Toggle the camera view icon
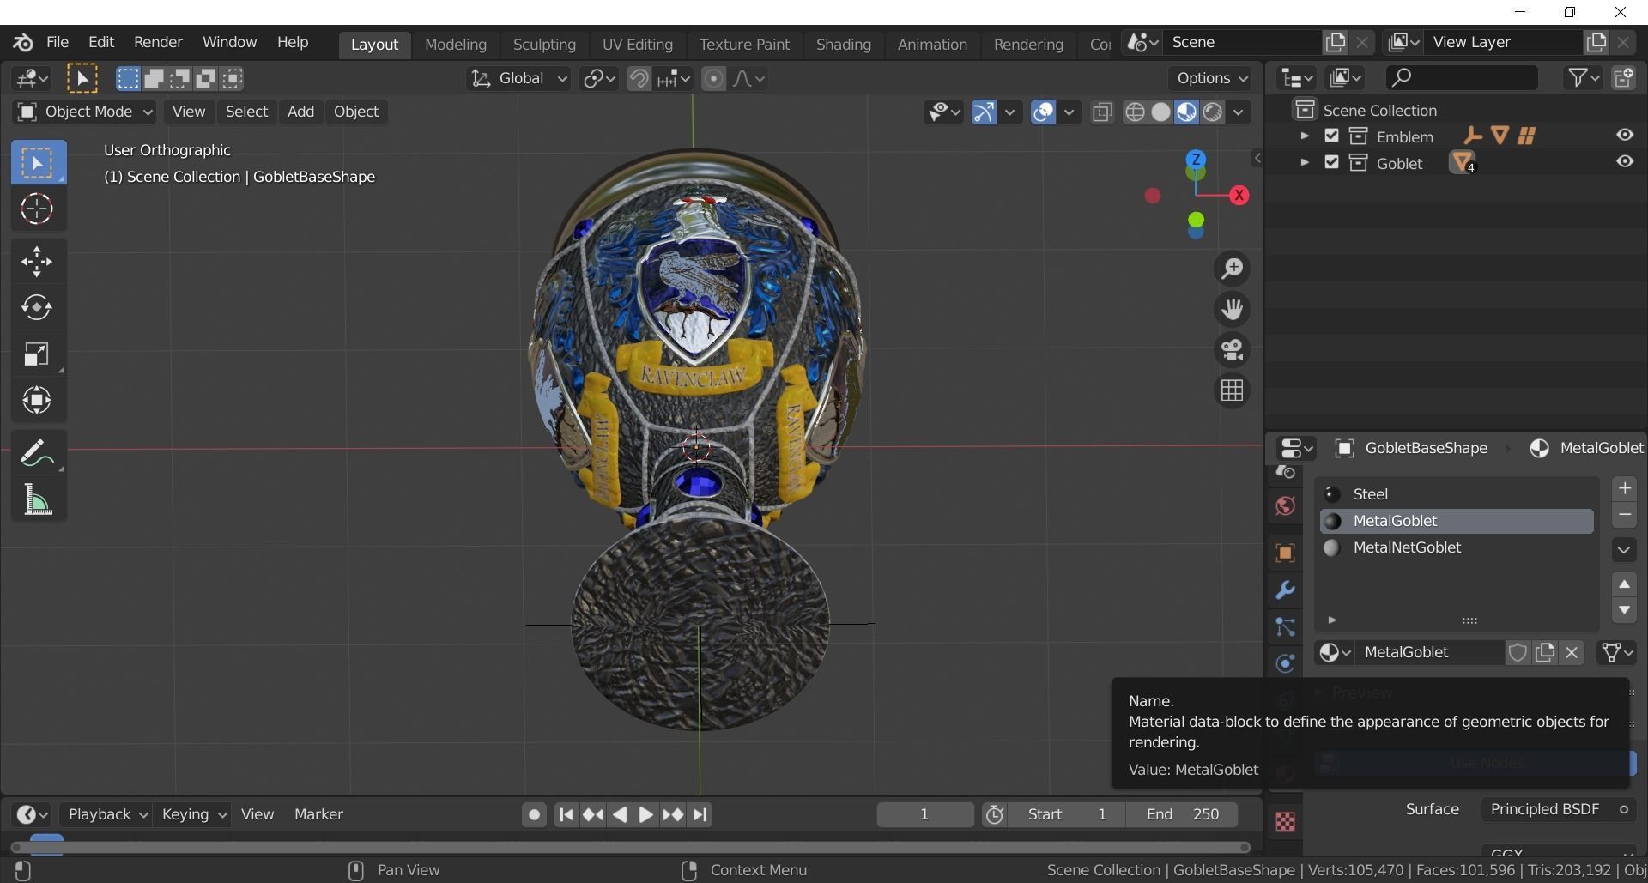1648x883 pixels. coord(1232,350)
